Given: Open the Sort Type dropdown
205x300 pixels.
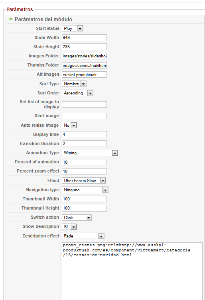Looking at the screenshot, I should 74,84.
